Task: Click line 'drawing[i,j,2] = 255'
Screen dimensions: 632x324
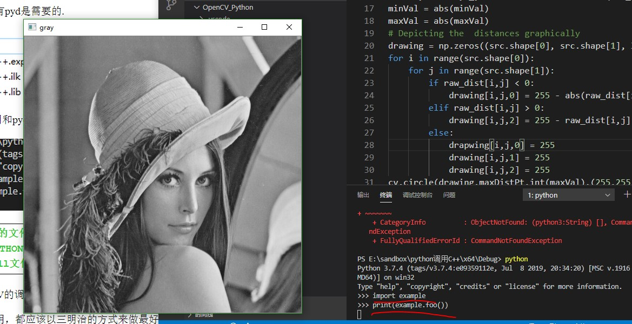Action: point(499,170)
